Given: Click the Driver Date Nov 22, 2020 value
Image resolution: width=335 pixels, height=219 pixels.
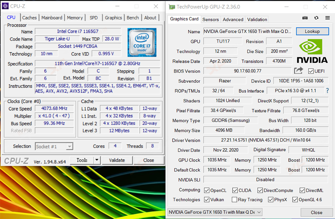Looking at the screenshot, I should coord(226,150).
